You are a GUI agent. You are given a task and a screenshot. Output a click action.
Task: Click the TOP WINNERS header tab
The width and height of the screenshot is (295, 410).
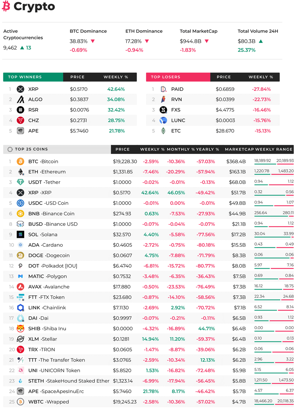[33, 77]
